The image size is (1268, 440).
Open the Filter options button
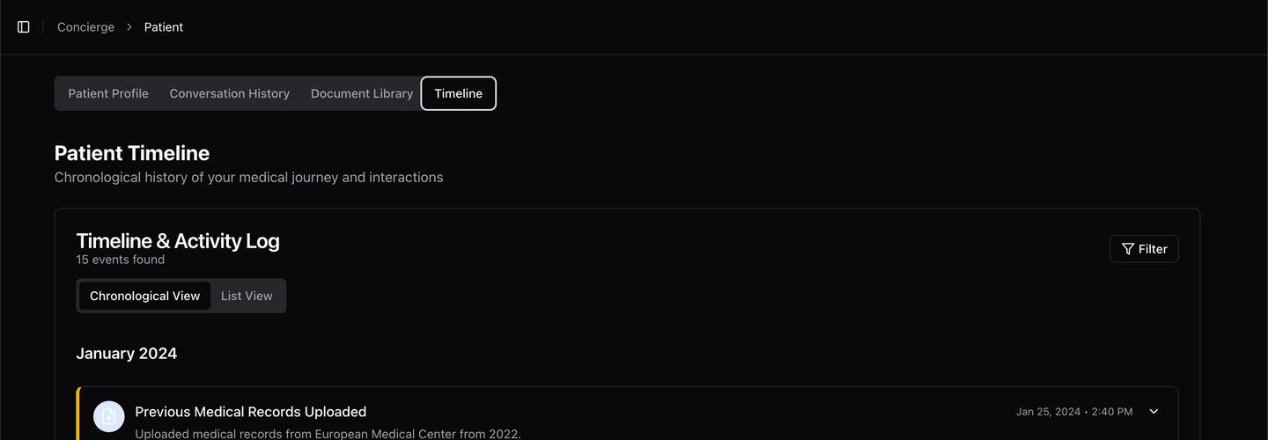click(1144, 249)
